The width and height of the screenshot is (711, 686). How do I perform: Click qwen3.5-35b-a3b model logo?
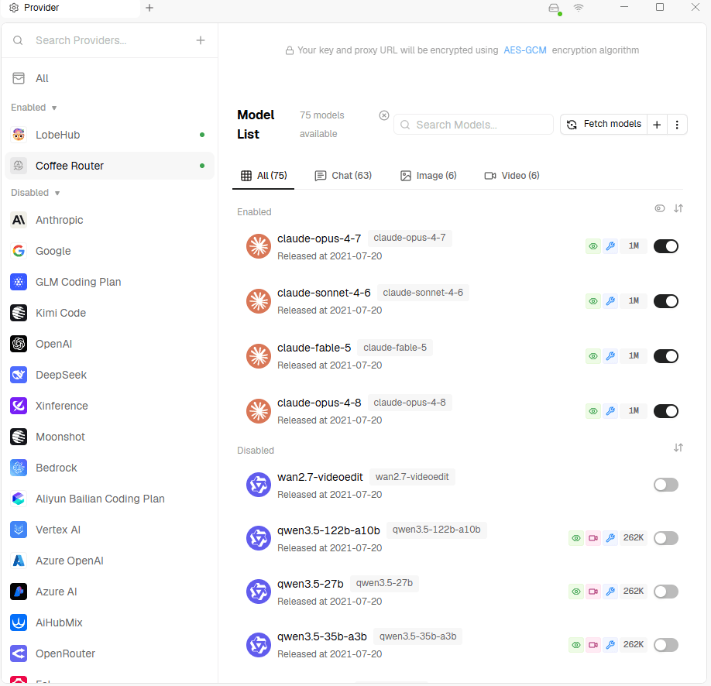pos(259,645)
